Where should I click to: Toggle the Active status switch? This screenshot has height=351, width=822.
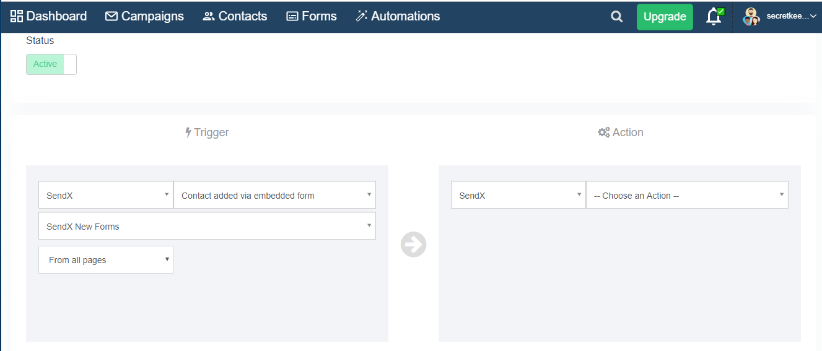coord(51,64)
